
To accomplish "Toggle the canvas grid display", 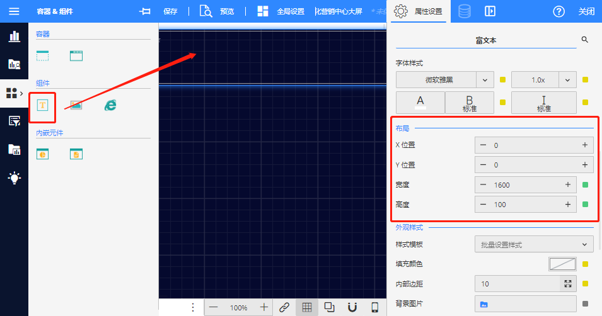I will (x=307, y=307).
